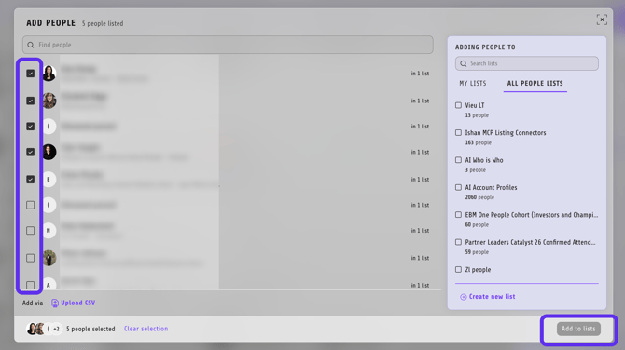625x350 pixels.
Task: Switch to the My Lists tab
Action: (473, 83)
